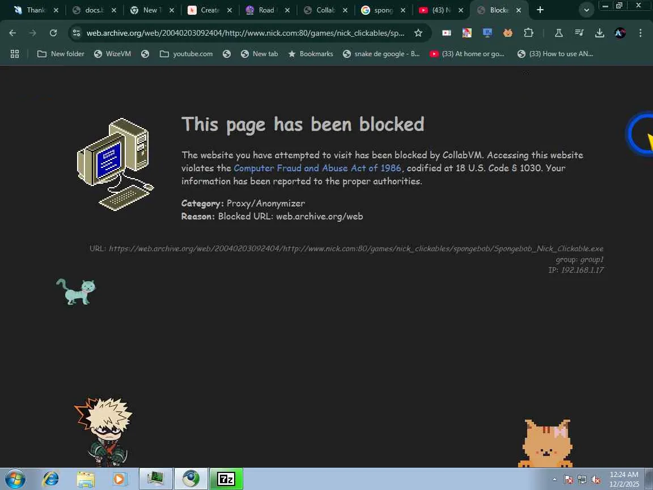Viewport: 653px width, 490px height.
Task: Open the Action Center flag icon
Action: (x=569, y=480)
